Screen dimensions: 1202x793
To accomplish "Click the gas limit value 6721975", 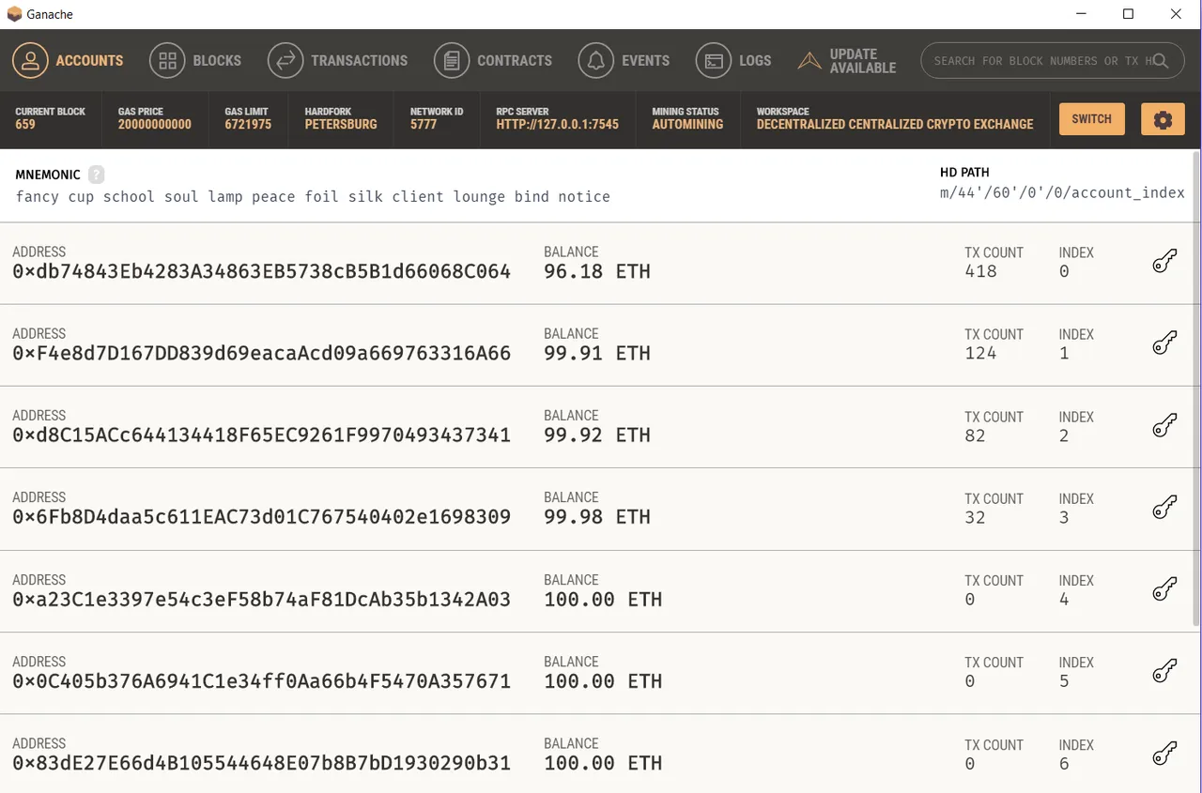I will click(248, 124).
